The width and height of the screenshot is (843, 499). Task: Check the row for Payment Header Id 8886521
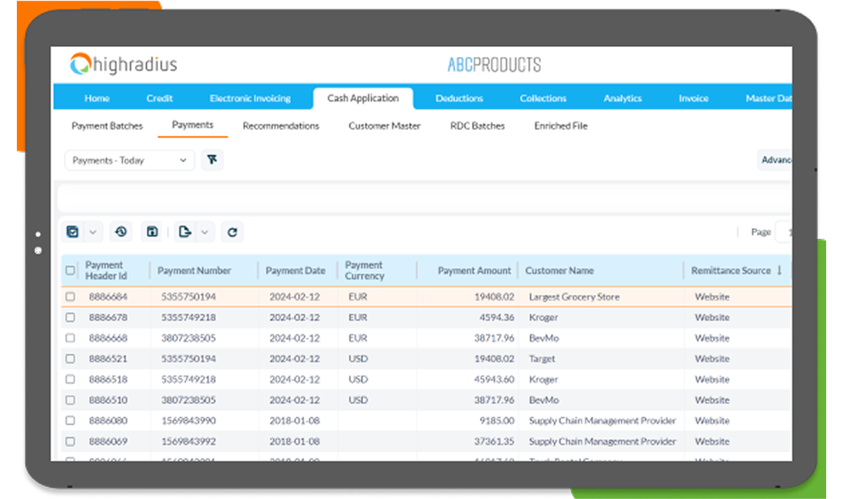point(70,359)
